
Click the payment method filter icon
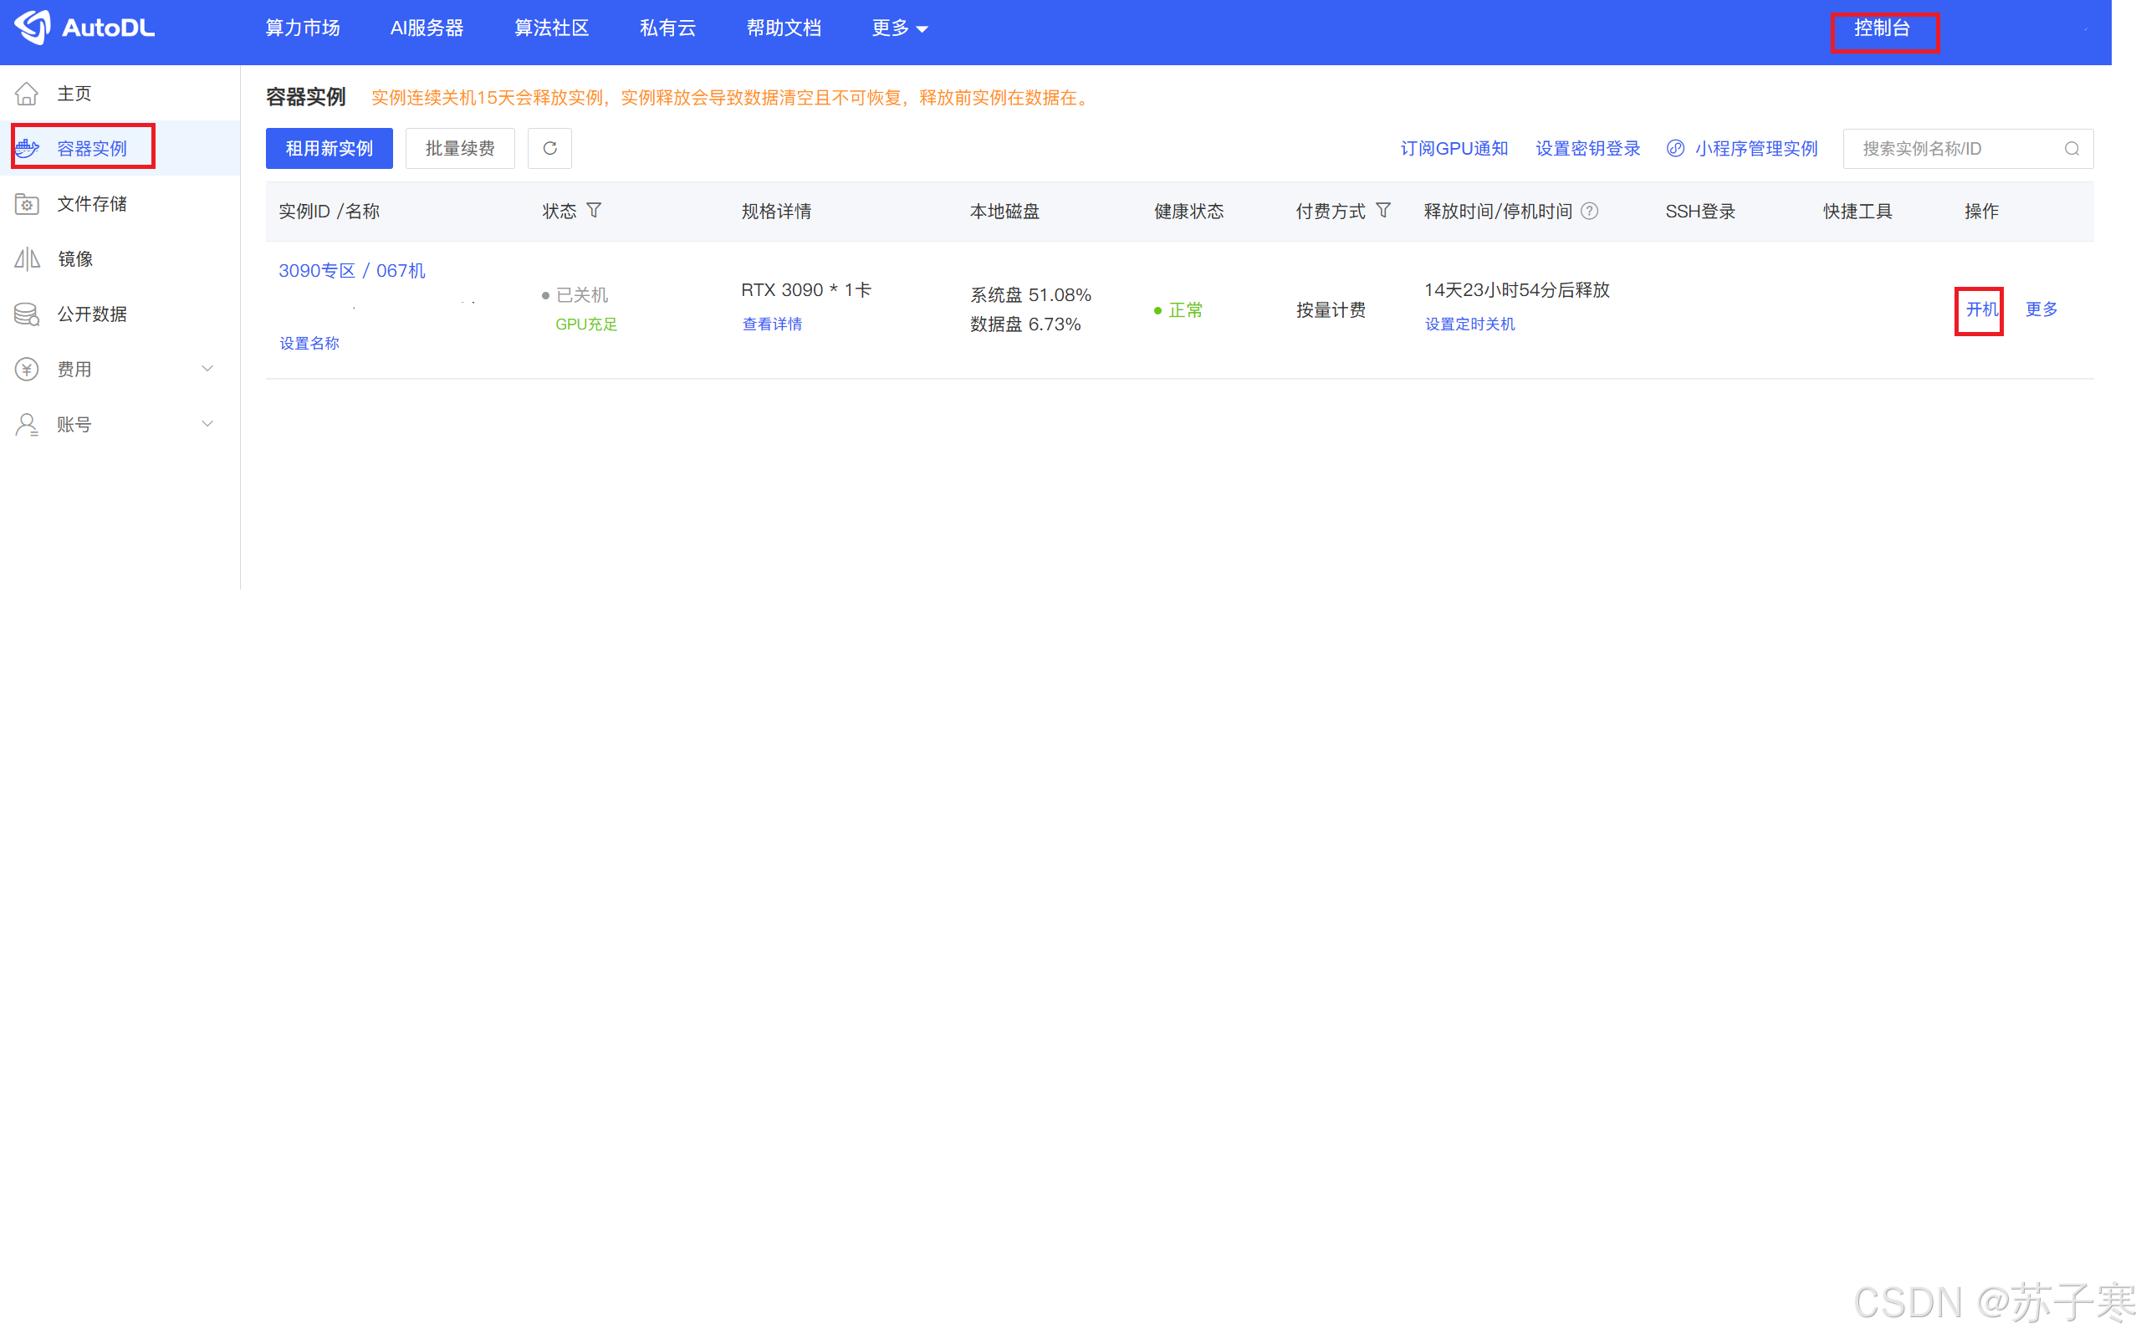[1382, 211]
